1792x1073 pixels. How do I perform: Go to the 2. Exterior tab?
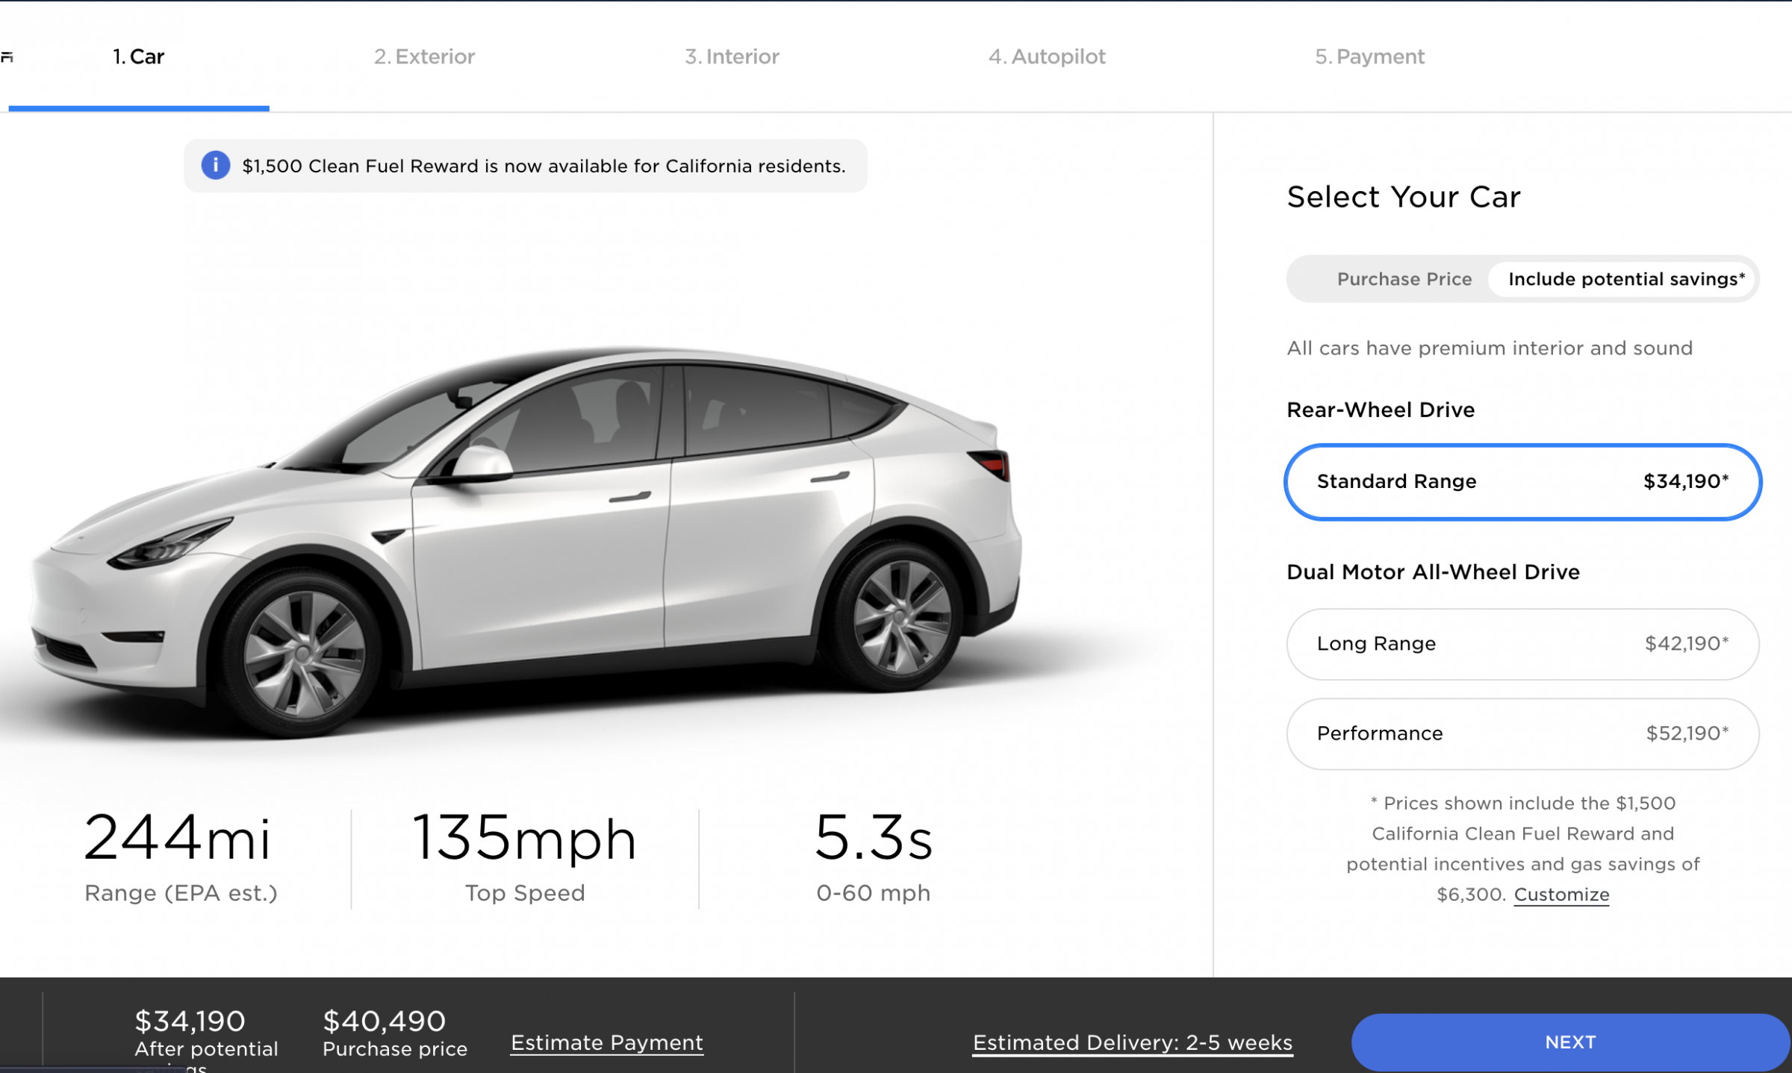tap(424, 57)
